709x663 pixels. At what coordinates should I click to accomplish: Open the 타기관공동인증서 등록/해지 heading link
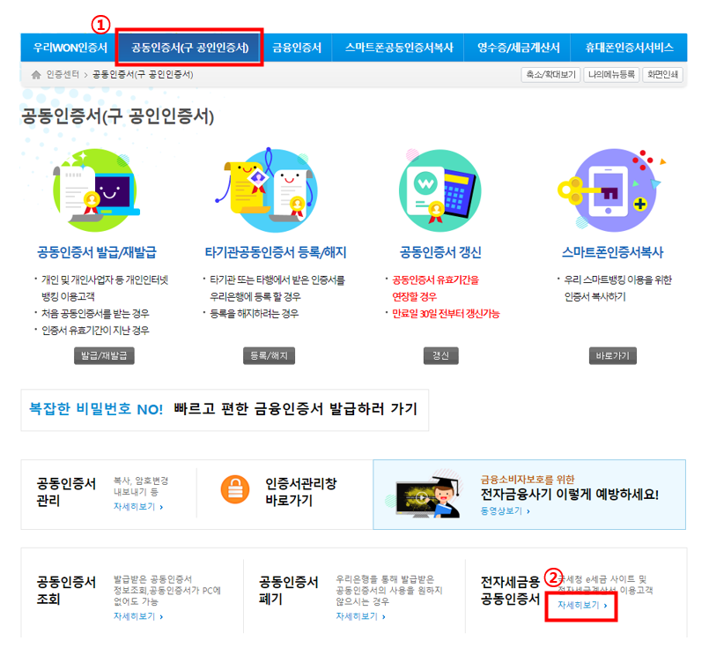(276, 252)
